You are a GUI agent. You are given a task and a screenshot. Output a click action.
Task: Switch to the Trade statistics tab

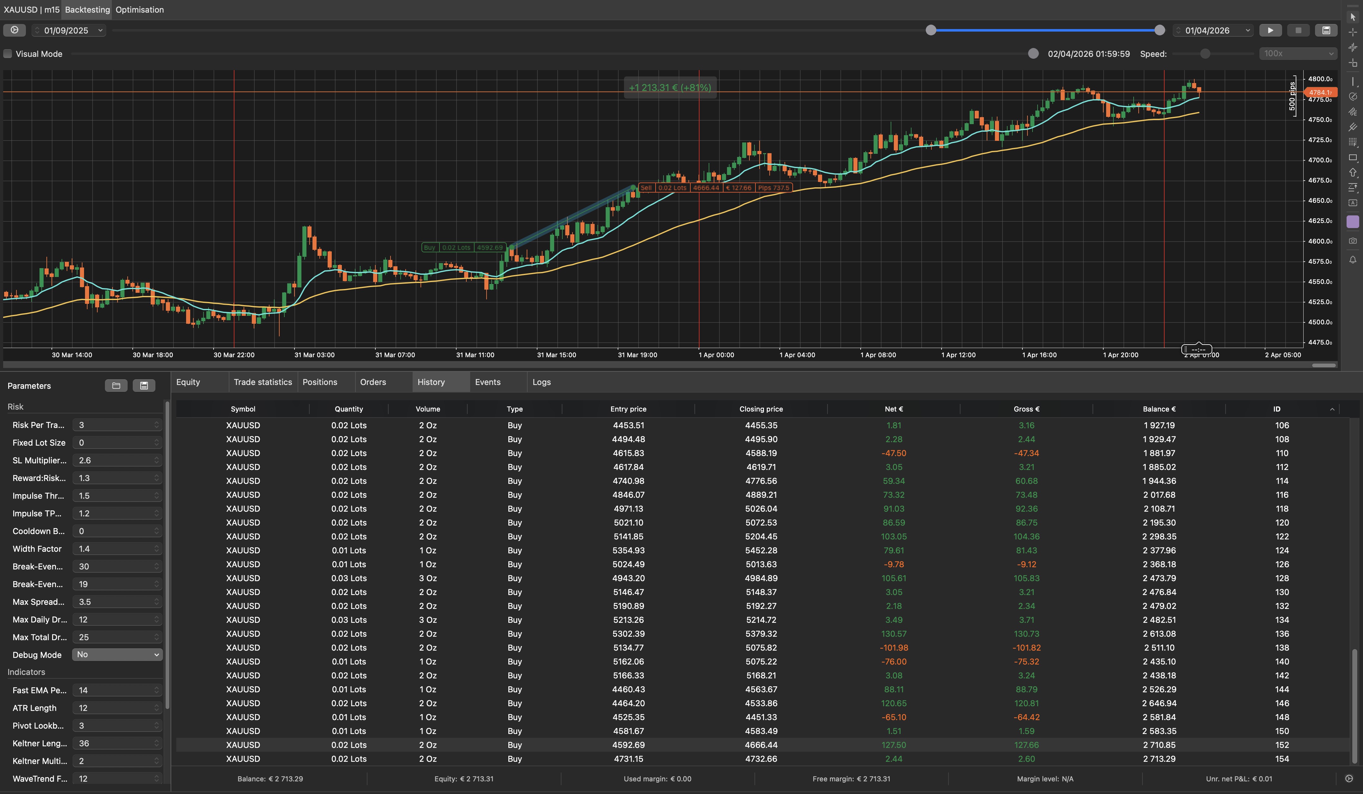[262, 382]
